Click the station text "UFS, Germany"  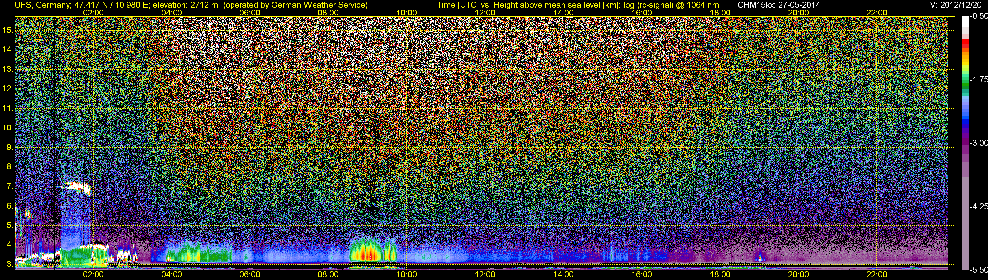42,5
